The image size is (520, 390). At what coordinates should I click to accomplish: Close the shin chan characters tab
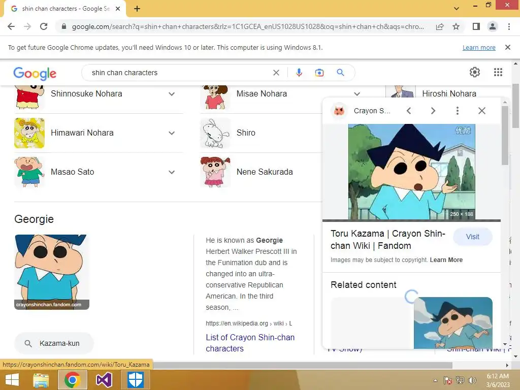pyautogui.click(x=118, y=9)
